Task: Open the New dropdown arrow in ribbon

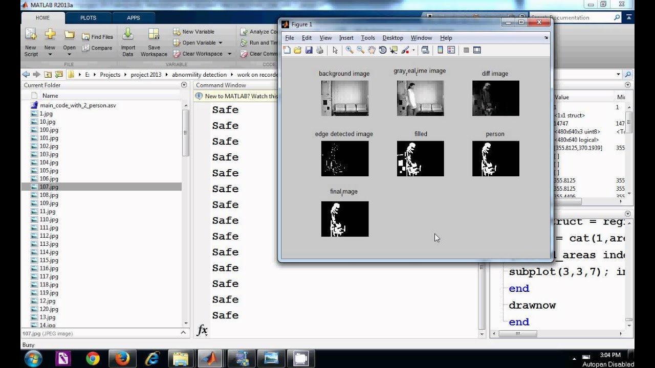Action: [x=50, y=54]
